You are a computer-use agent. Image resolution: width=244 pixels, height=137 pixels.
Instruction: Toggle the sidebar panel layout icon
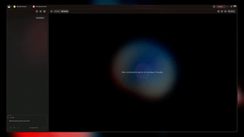click(x=45, y=11)
